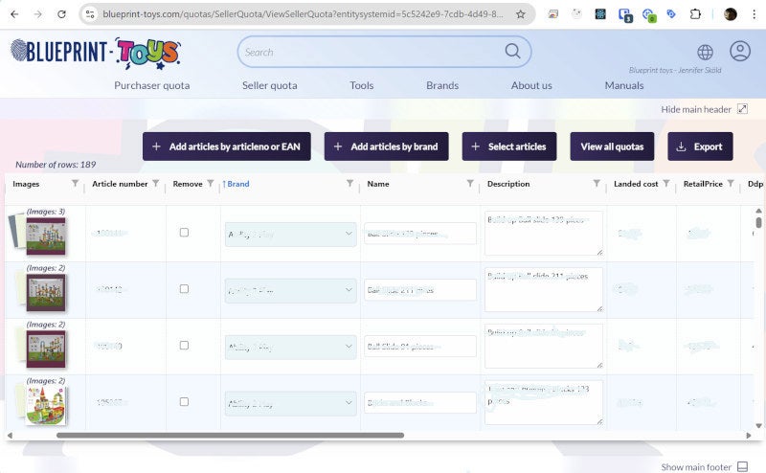Open filter icon for Brand column

click(x=349, y=183)
